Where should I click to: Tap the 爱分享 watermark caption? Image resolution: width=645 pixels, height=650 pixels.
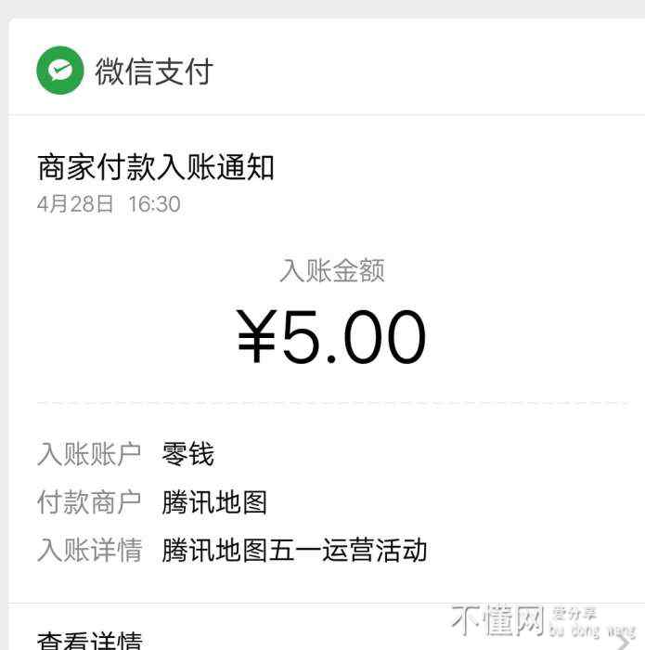click(574, 614)
